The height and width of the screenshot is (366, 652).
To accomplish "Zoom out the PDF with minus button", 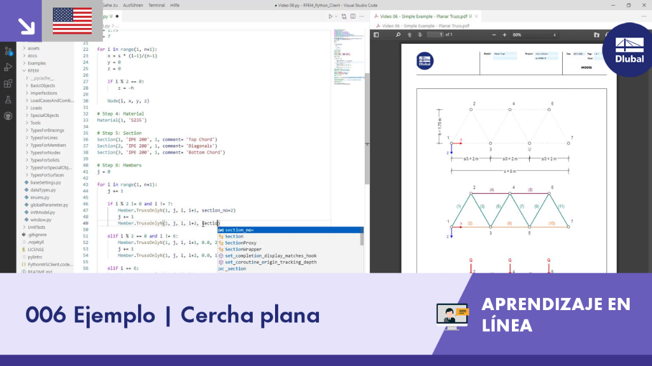I will tap(494, 35).
